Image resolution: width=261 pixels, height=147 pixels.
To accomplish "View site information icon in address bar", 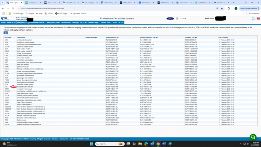I will 18,8.
